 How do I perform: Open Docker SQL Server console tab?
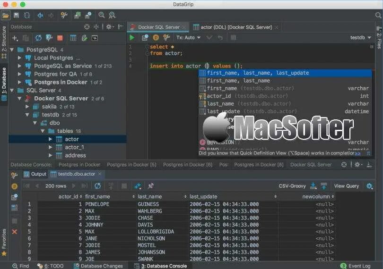(x=311, y=165)
